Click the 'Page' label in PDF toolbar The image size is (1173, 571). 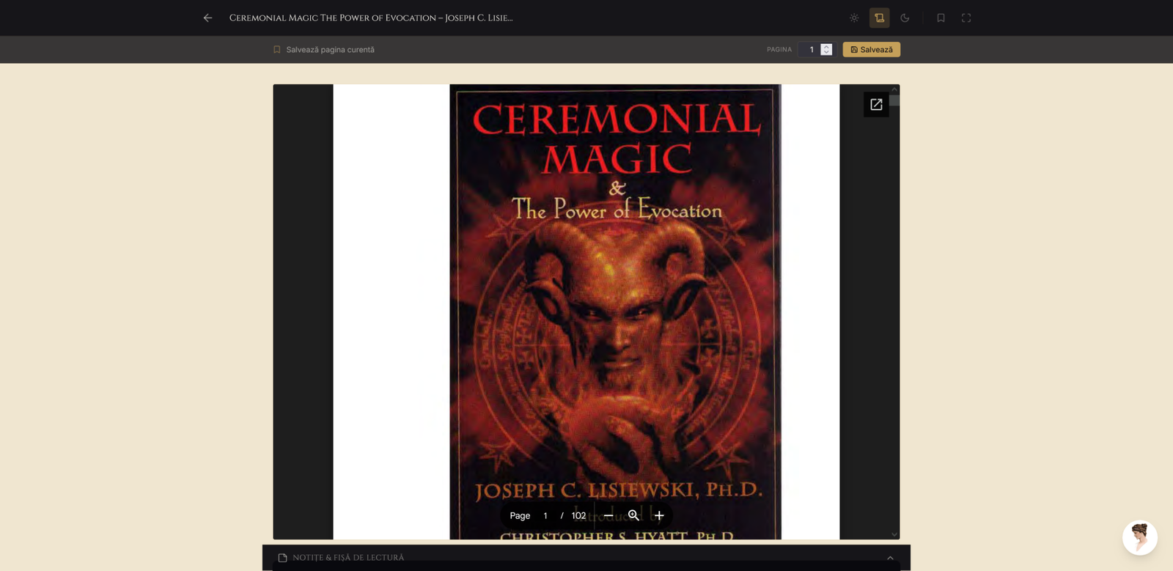[520, 515]
